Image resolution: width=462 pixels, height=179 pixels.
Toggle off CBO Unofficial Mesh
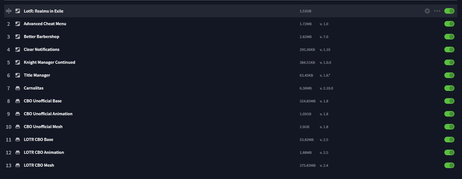[x=449, y=127]
